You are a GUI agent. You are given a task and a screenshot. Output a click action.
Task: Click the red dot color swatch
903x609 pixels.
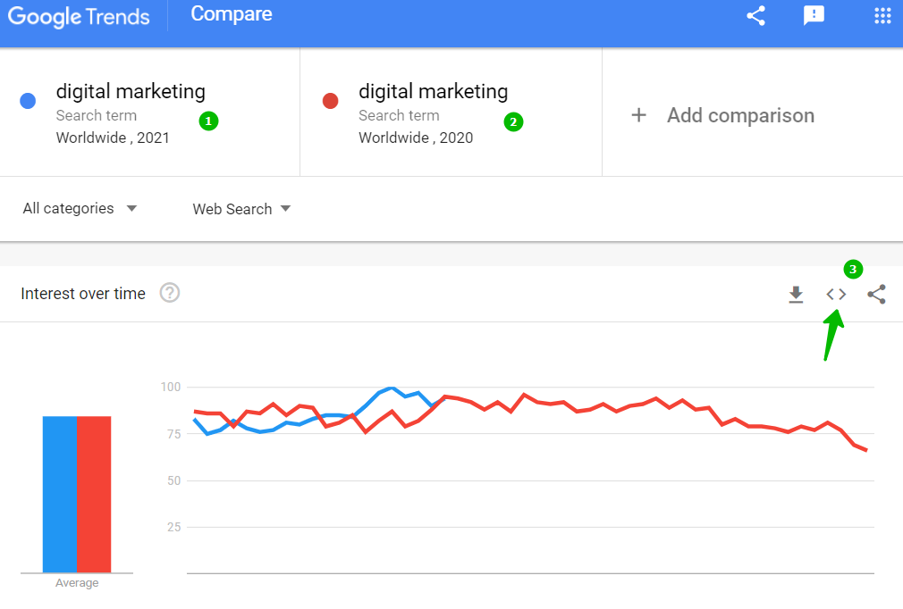coord(330,101)
